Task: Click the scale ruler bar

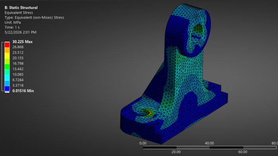Action: pyautogui.click(x=210, y=148)
